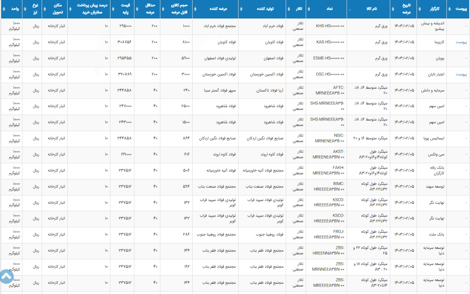The width and height of the screenshot is (470, 294).
Task: Click the offered volume value ۸۱۰۰
Action: point(186,42)
